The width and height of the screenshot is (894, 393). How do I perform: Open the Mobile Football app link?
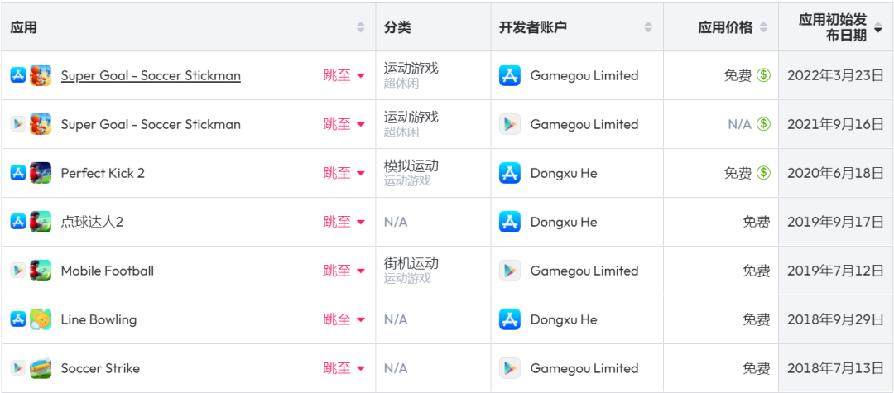tap(107, 271)
